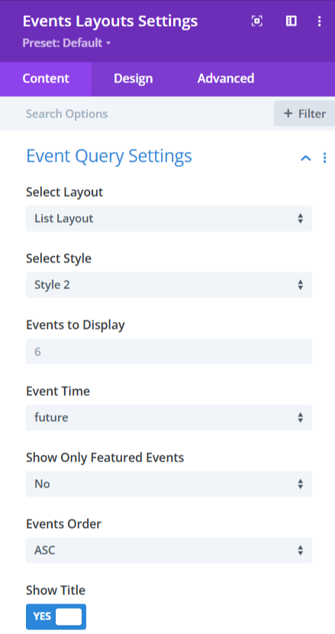Click the Events Layouts Settings title
Viewport: 335px width, 634px height.
click(x=110, y=21)
